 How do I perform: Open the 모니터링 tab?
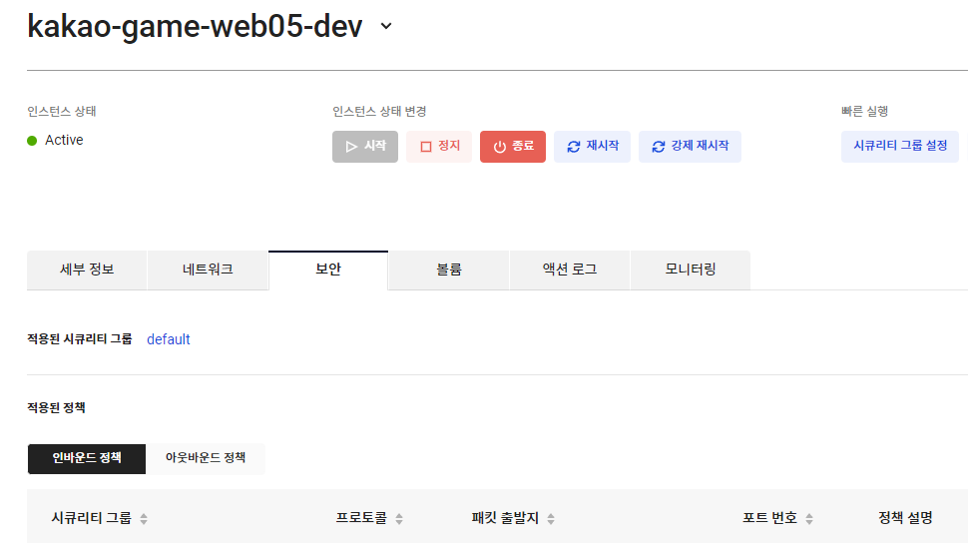point(691,270)
